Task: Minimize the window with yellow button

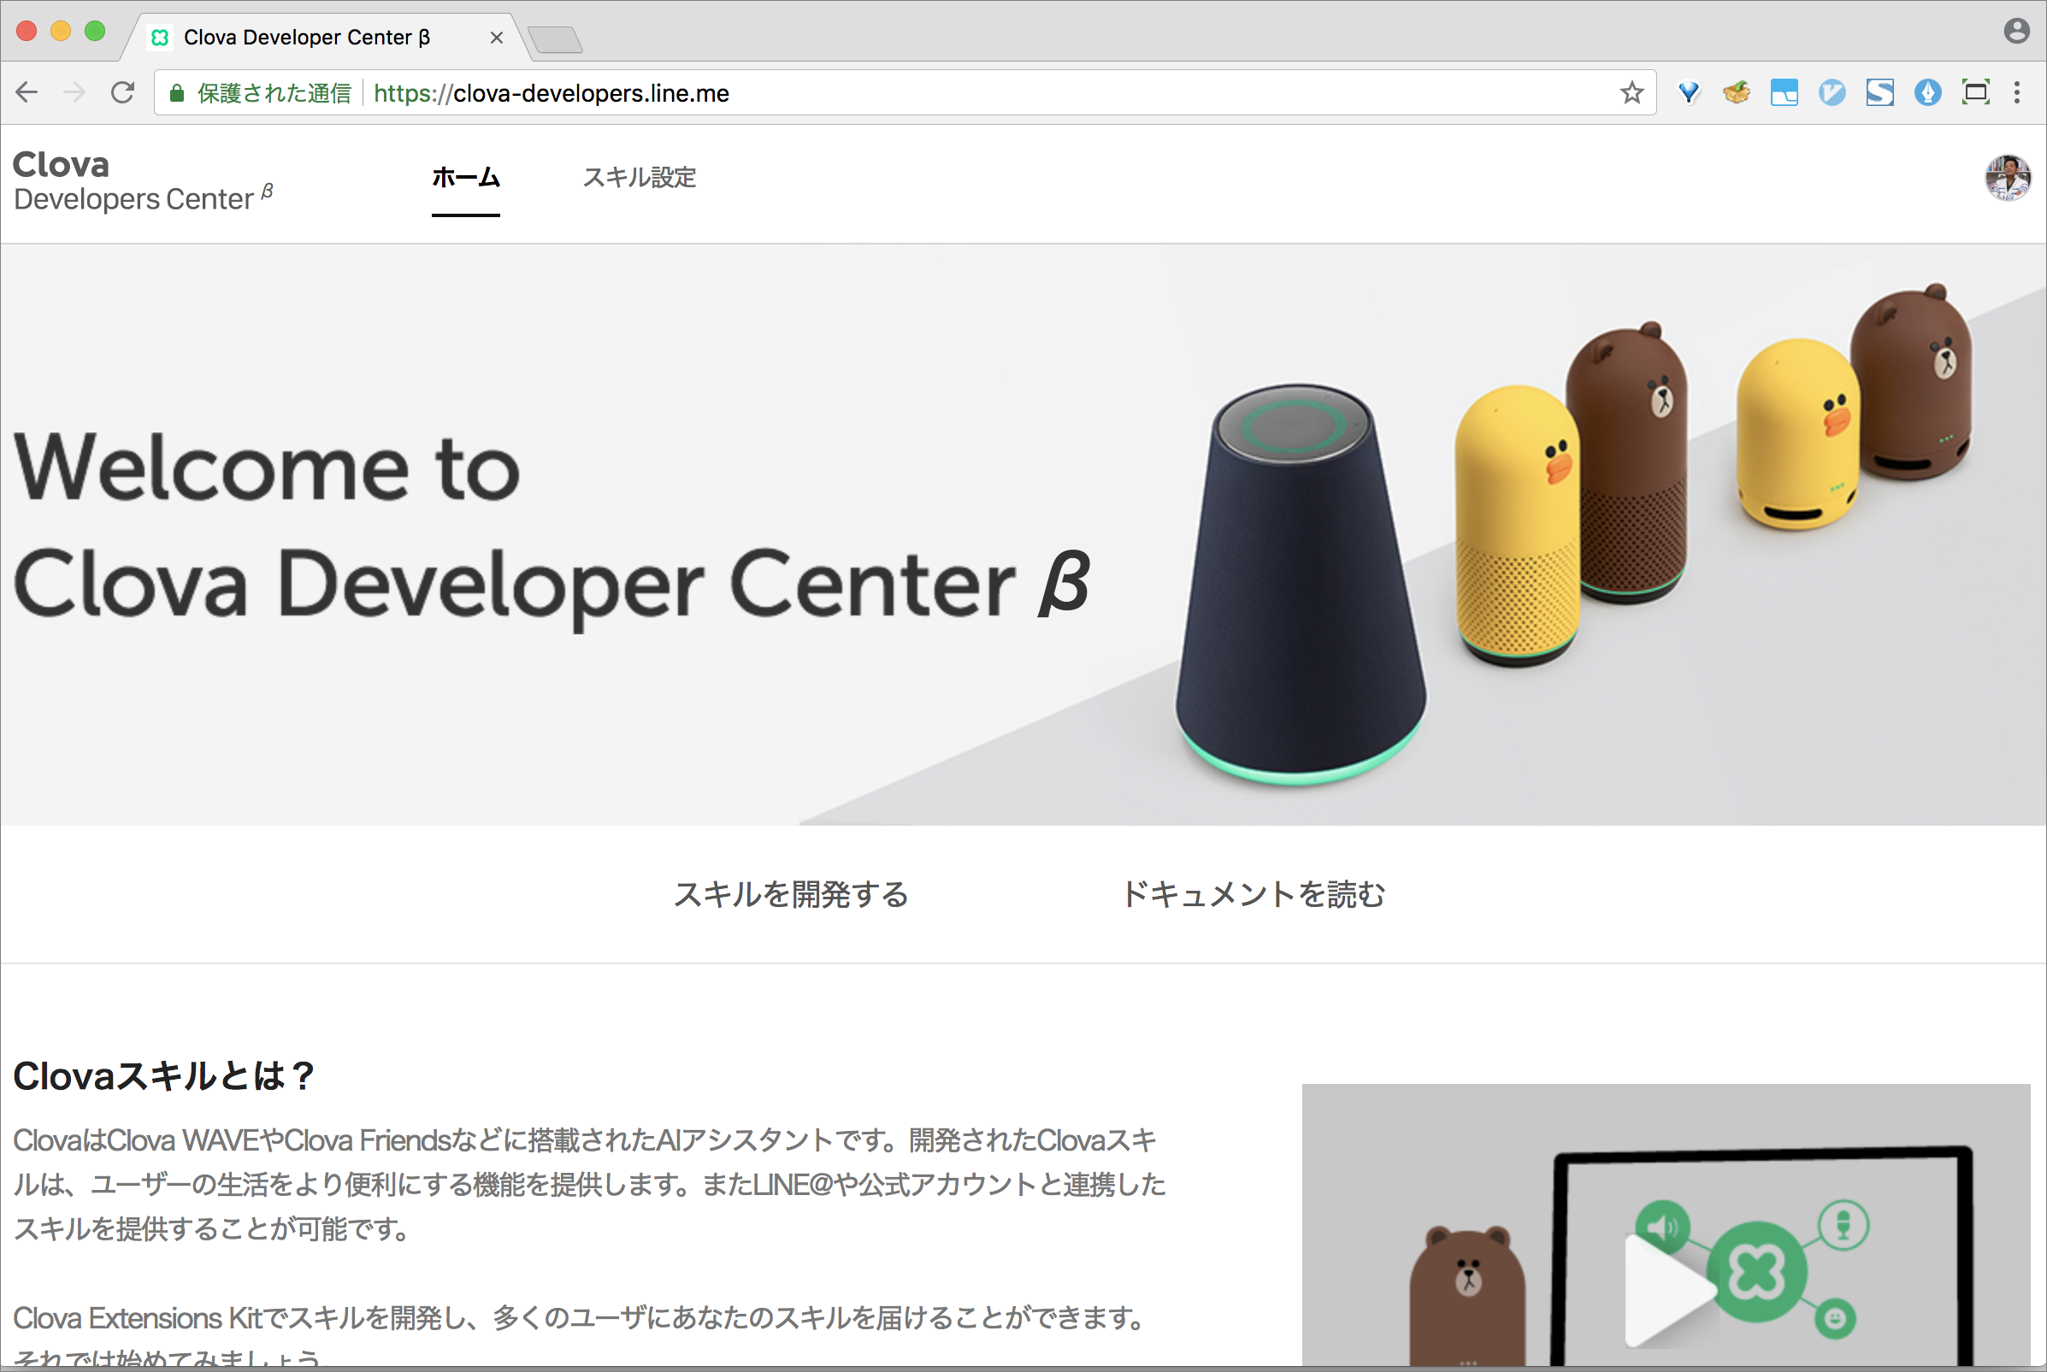Action: click(61, 32)
